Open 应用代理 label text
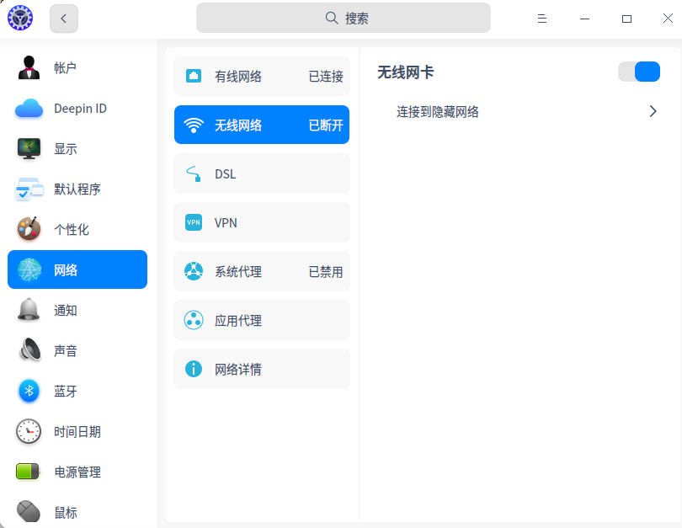 coord(238,321)
